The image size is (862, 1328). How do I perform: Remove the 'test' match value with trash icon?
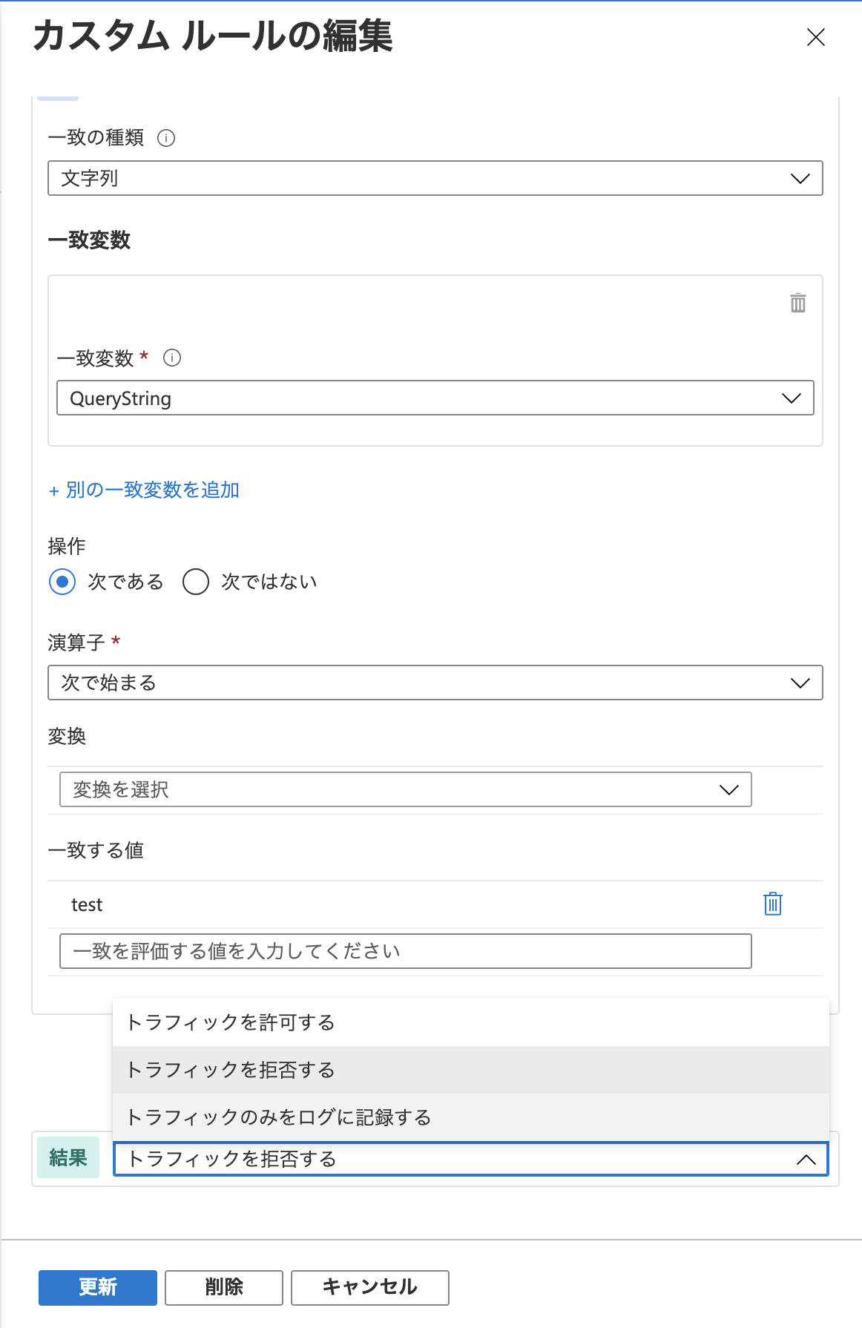tap(773, 904)
